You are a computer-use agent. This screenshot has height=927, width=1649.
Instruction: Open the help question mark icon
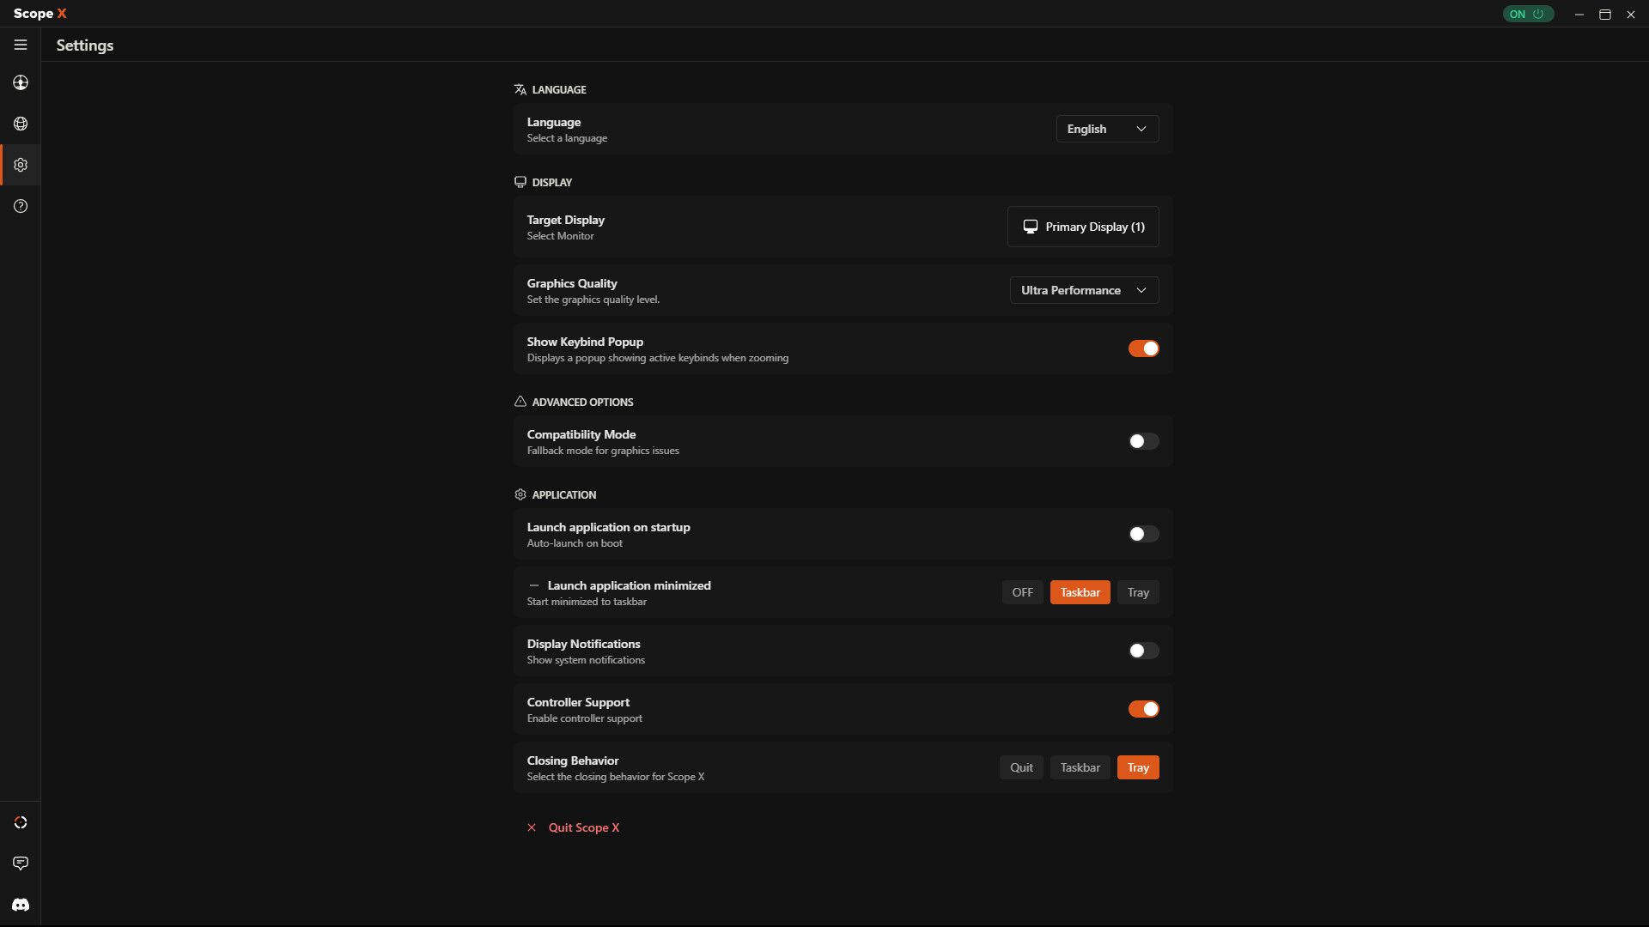pos(21,206)
